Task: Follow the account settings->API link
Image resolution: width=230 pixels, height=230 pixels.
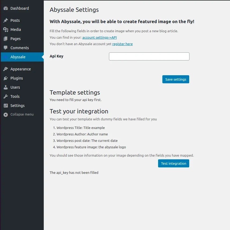Action: click(x=100, y=37)
